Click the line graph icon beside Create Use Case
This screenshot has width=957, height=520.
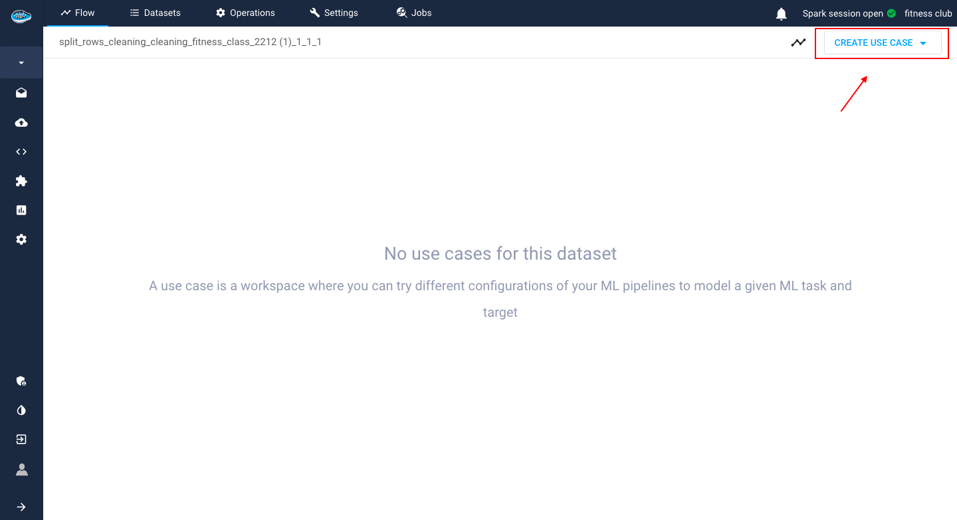(x=798, y=43)
